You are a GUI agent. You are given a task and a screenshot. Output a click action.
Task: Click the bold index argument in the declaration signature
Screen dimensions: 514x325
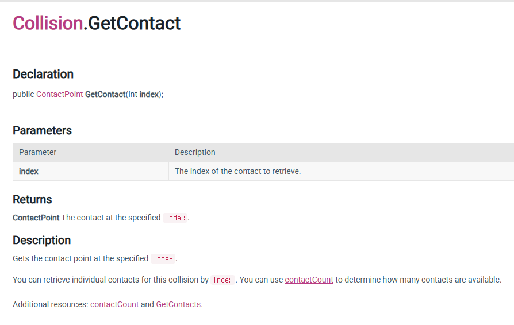click(149, 94)
